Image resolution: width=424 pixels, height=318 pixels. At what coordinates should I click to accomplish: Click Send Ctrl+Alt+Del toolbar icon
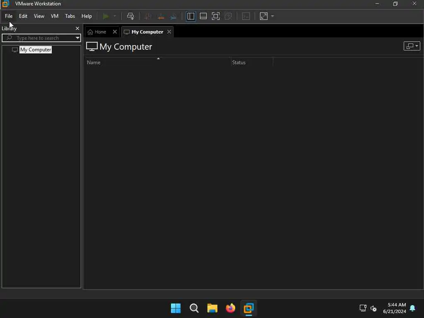pos(130,16)
